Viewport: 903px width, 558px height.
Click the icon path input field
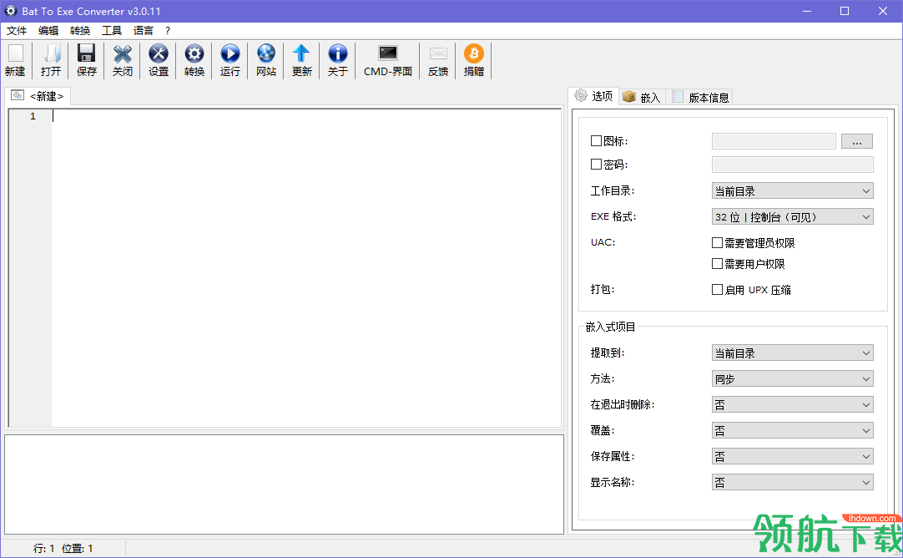click(x=774, y=141)
